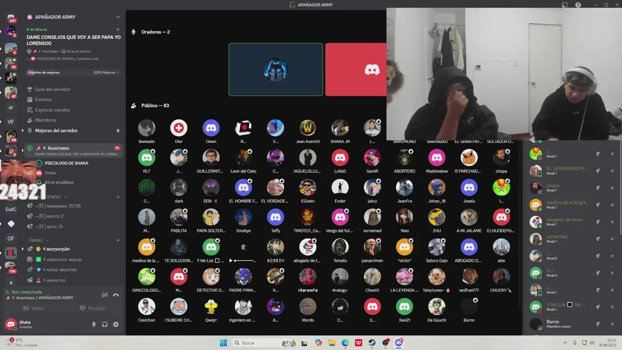The height and width of the screenshot is (350, 622).
Task: Open Objetivo de mejoras progress bar
Action: pyautogui.click(x=73, y=72)
